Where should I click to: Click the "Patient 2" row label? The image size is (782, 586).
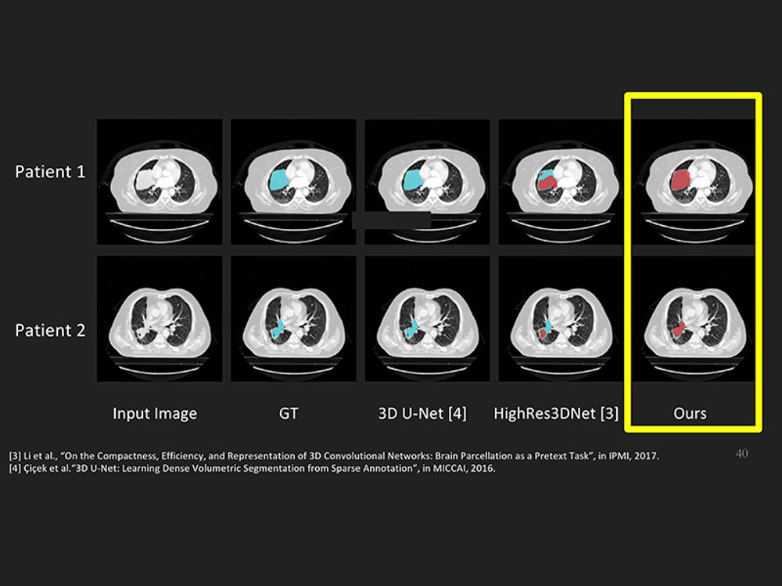click(x=50, y=330)
